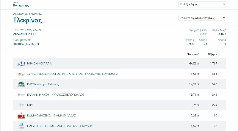Click the valid ballots value 3.939
Screen dimensions: 238x131
click(190, 44)
